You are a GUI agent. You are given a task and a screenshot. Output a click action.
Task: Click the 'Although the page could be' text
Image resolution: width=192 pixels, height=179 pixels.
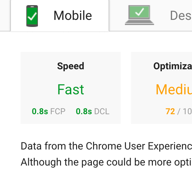coord(76,162)
